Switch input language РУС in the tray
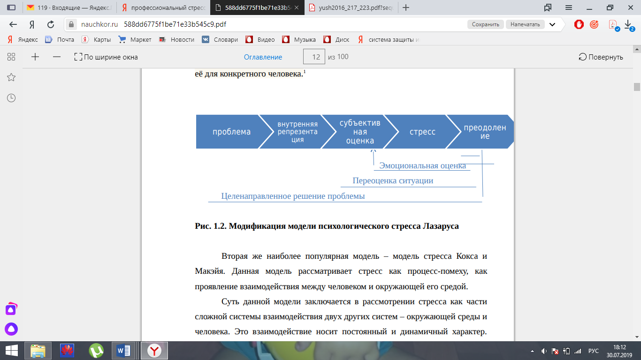This screenshot has height=360, width=641. tap(594, 351)
